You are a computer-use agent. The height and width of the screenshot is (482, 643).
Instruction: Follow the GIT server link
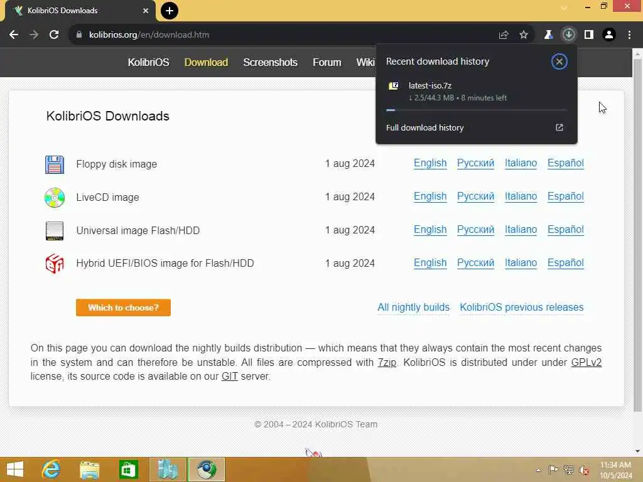click(x=230, y=377)
